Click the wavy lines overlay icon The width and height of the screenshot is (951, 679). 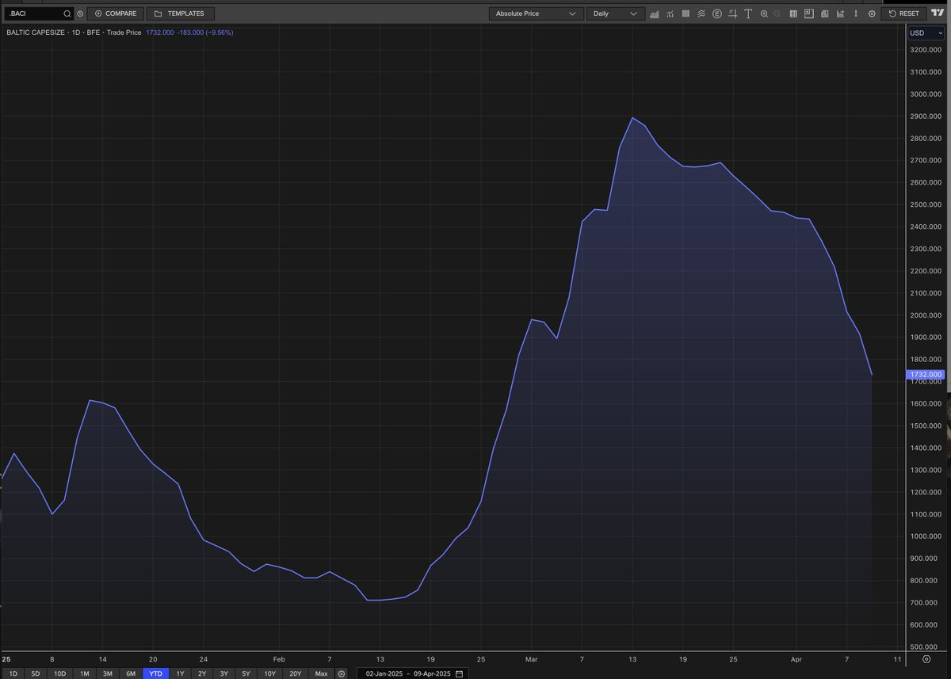coord(701,13)
